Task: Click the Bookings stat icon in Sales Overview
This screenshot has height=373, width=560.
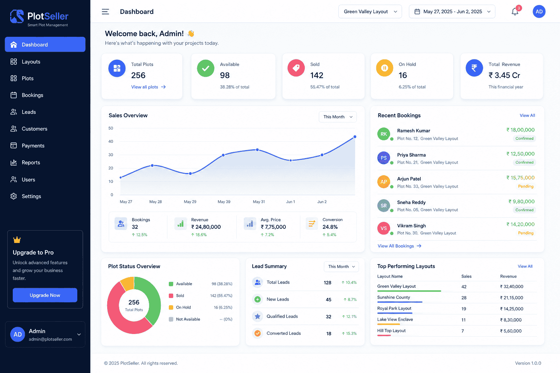Action: pos(121,224)
